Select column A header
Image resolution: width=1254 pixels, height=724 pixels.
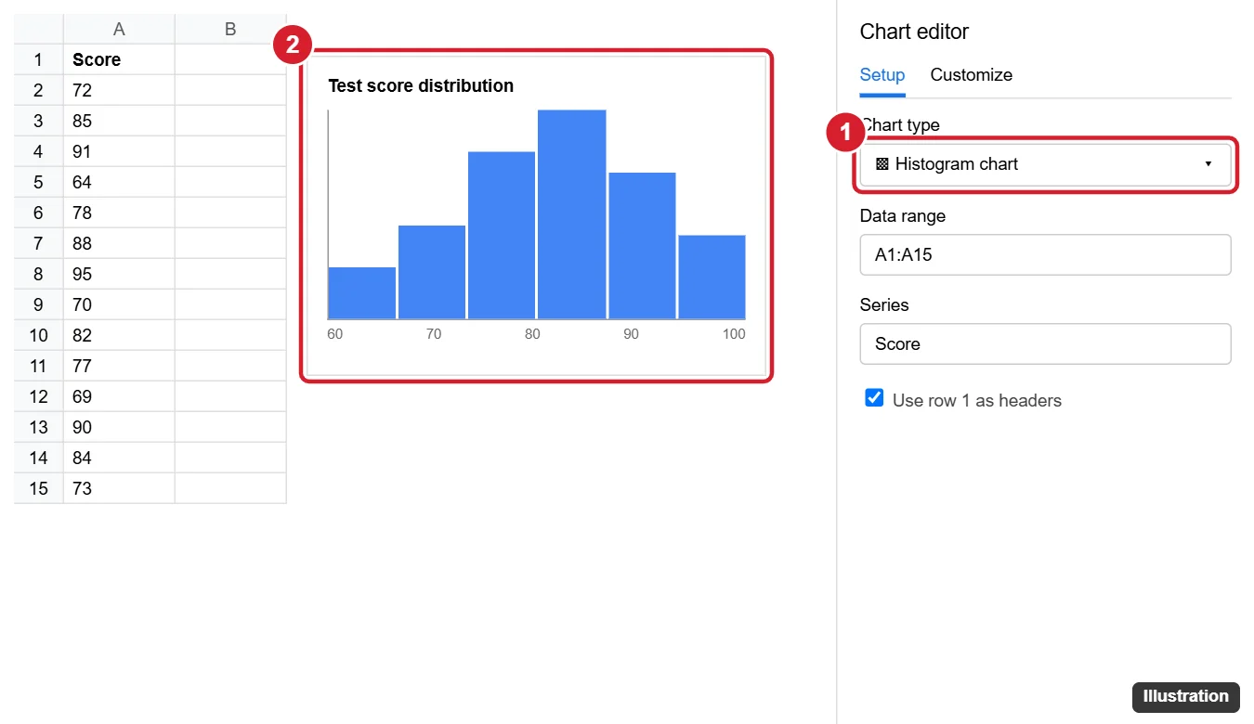click(x=119, y=29)
